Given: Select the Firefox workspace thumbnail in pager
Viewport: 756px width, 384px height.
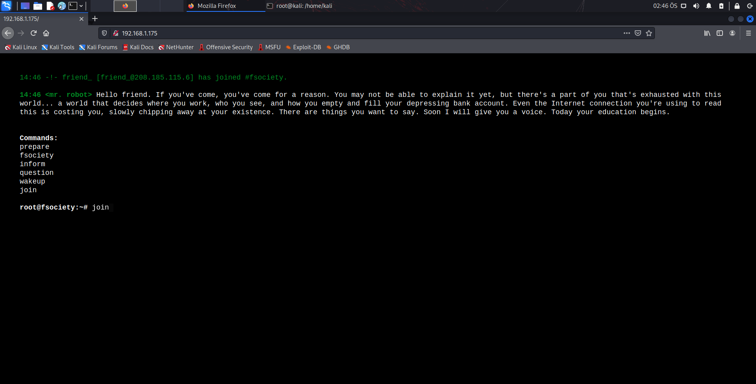Looking at the screenshot, I should click(125, 6).
